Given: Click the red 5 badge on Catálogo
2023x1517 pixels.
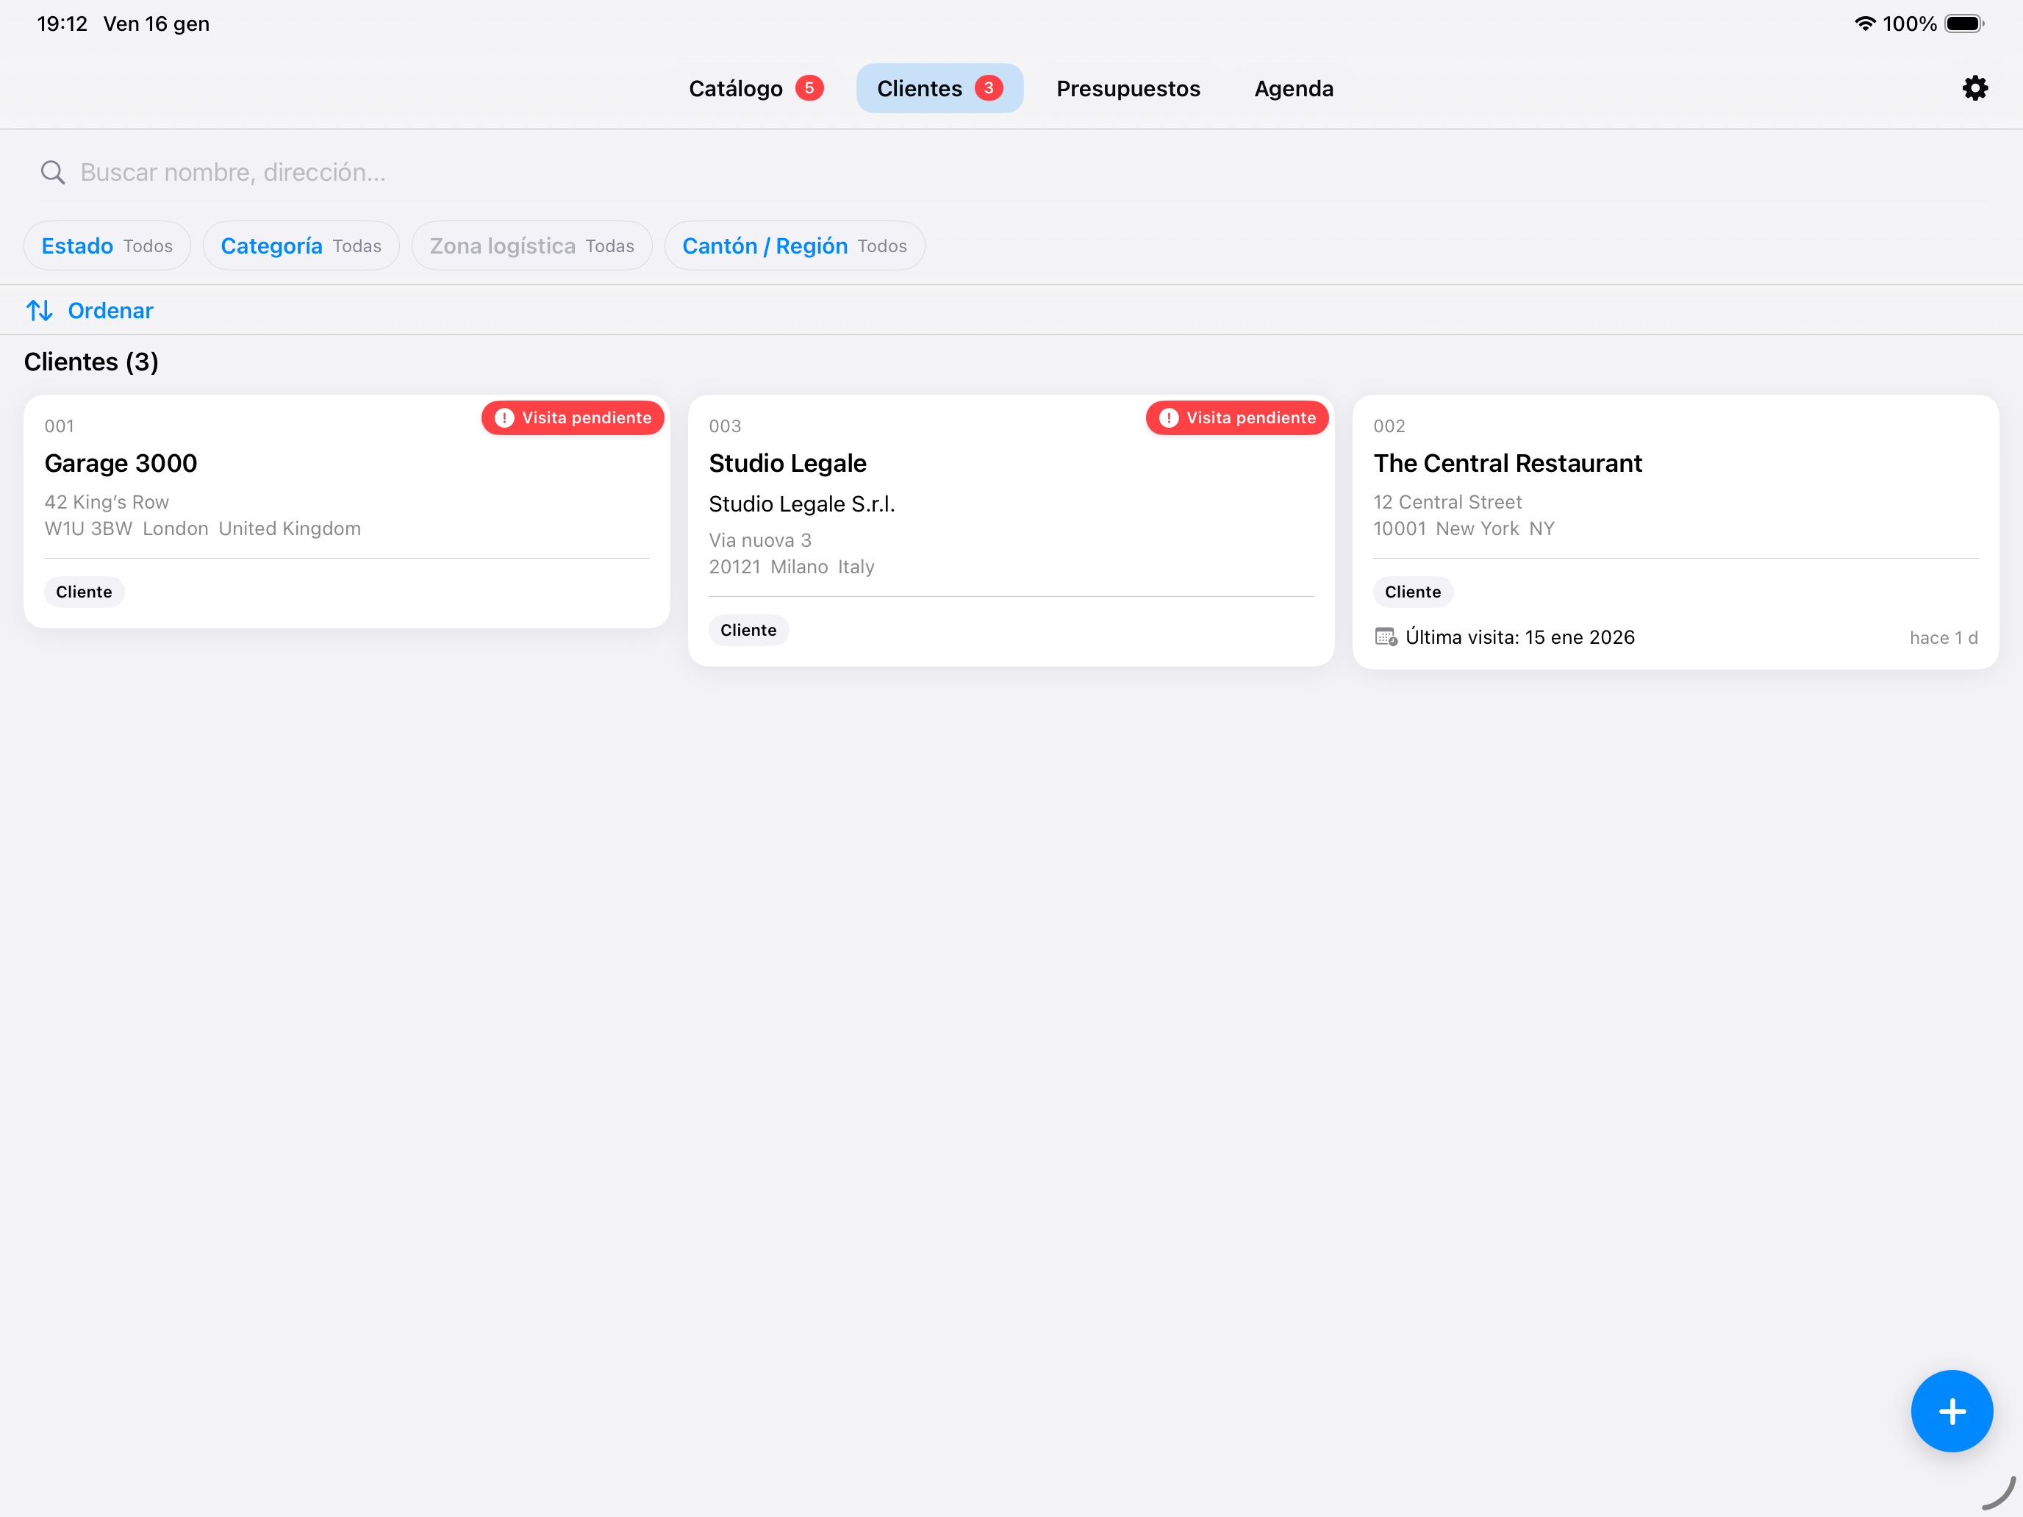Looking at the screenshot, I should pyautogui.click(x=809, y=87).
